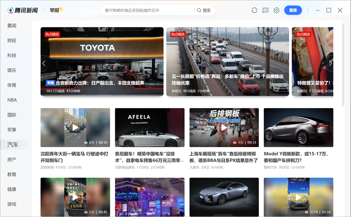The height and width of the screenshot is (217, 351).
Task: Play the 沈阳青年大街 BMW video
Action: tap(75, 128)
